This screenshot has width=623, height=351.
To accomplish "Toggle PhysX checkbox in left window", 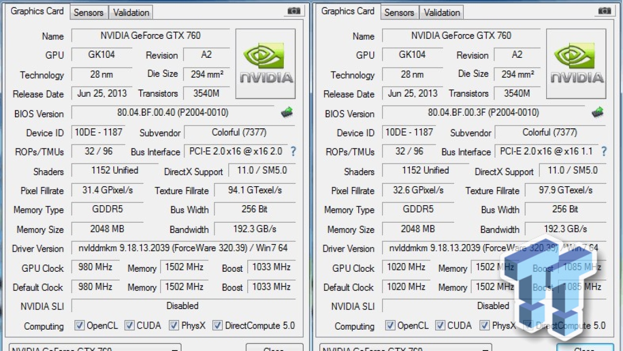I will point(173,325).
